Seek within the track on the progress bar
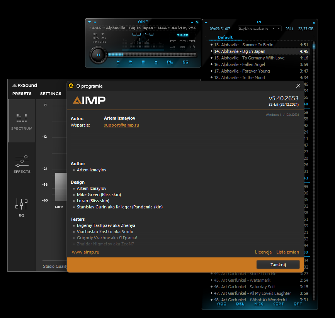 click(x=152, y=55)
